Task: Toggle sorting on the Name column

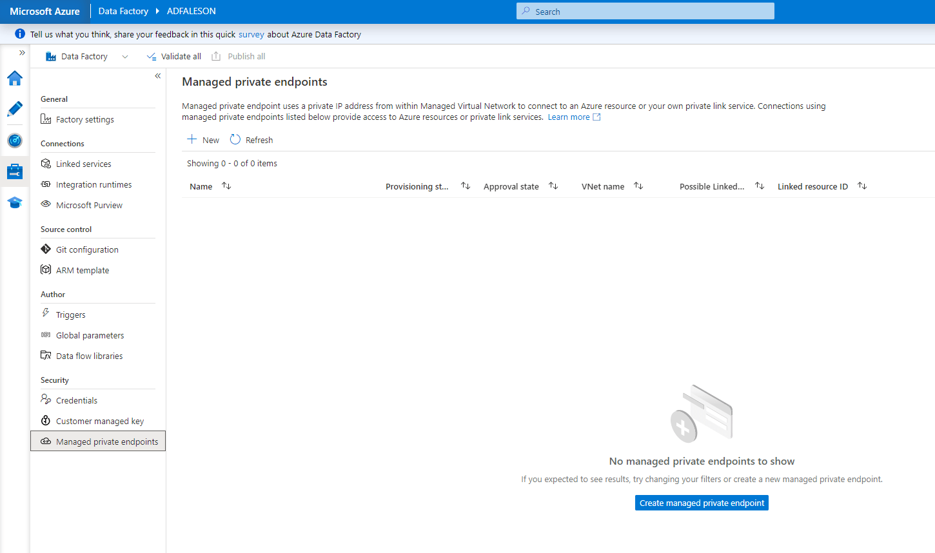Action: pyautogui.click(x=226, y=186)
